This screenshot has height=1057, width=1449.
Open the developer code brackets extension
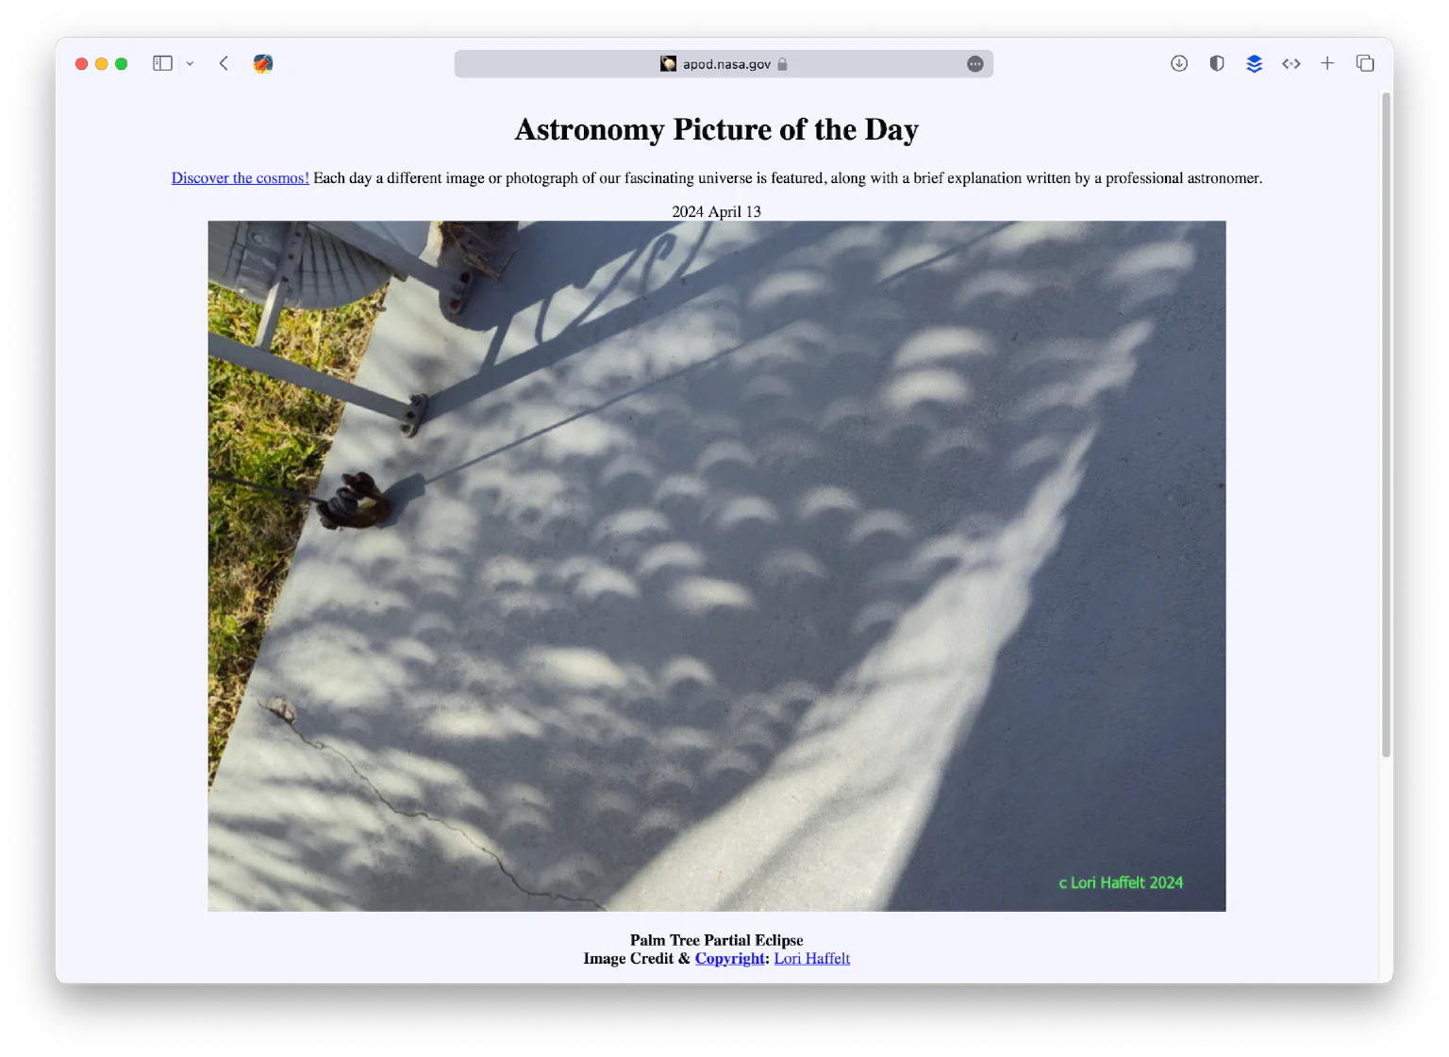[x=1291, y=63]
